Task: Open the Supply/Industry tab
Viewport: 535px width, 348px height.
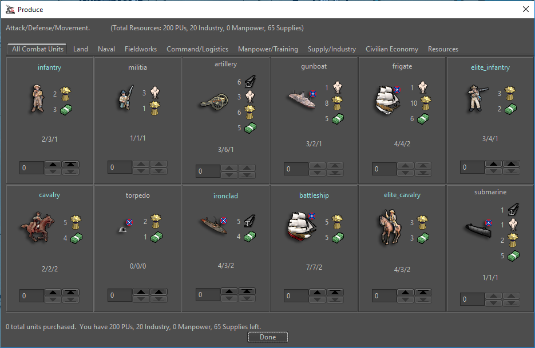Action: click(331, 49)
